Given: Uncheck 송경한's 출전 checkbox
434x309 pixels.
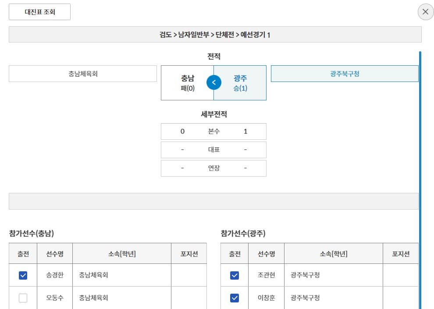Looking at the screenshot, I should coord(23,274).
